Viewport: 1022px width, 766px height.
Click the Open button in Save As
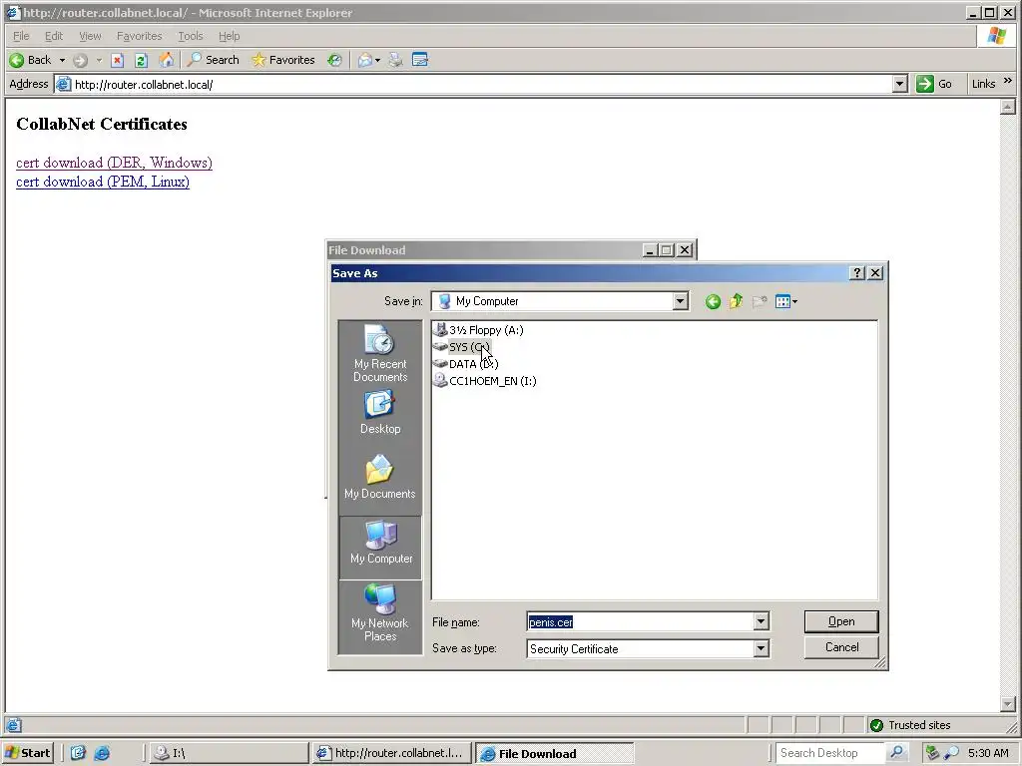point(841,621)
